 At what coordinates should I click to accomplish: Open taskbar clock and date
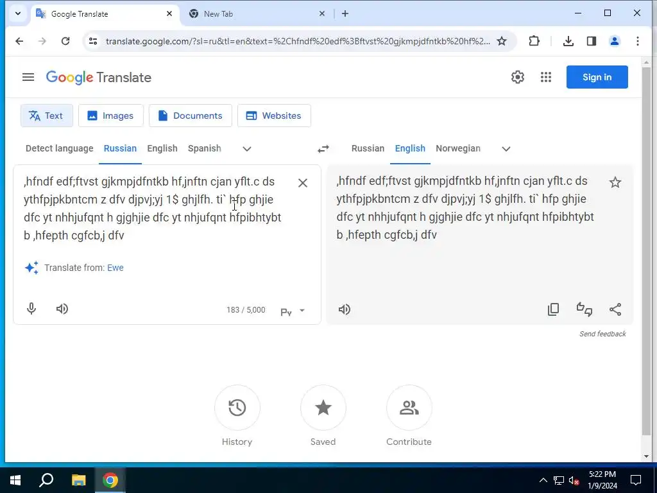tap(602, 480)
